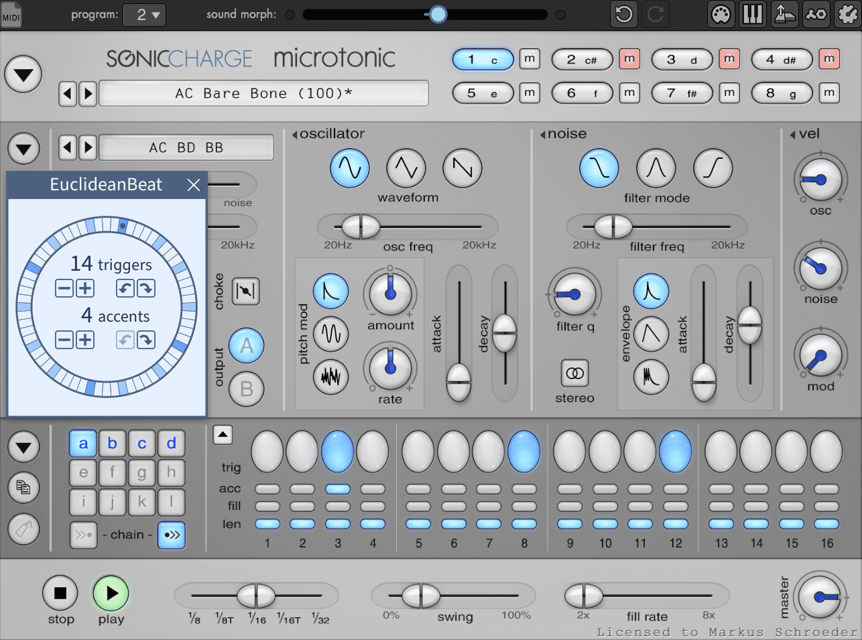This screenshot has width=862, height=640.
Task: Switch output to B
Action: pyautogui.click(x=245, y=389)
